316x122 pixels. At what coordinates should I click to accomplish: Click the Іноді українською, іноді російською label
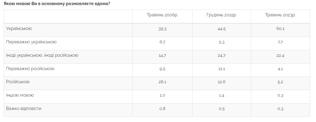[42, 55]
